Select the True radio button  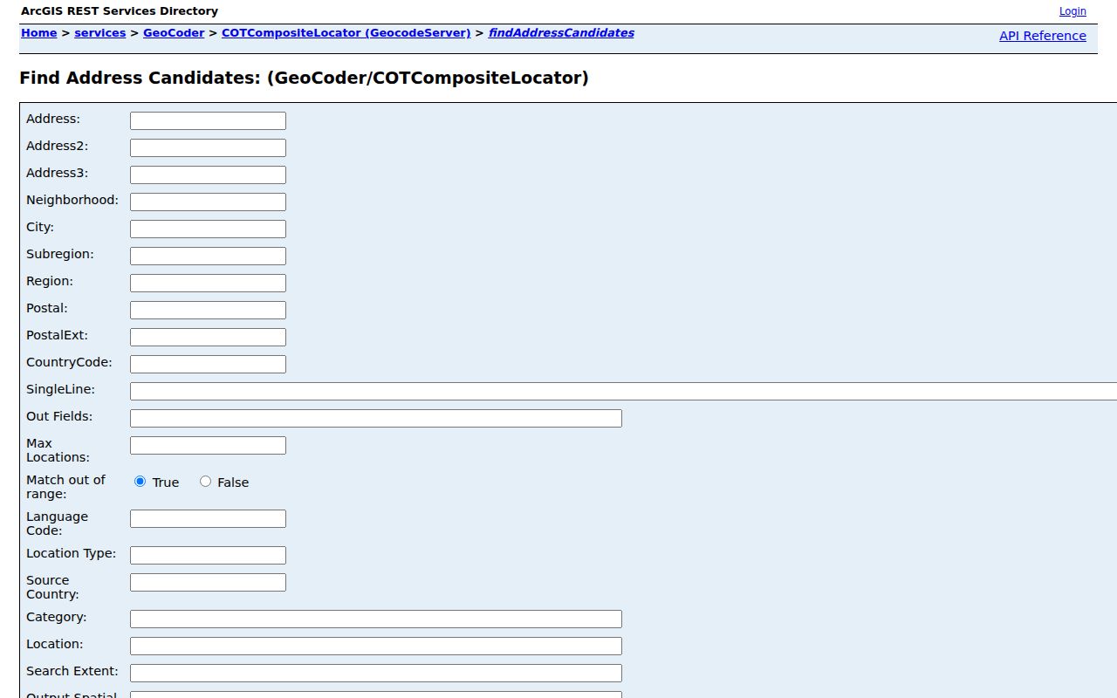(x=140, y=482)
